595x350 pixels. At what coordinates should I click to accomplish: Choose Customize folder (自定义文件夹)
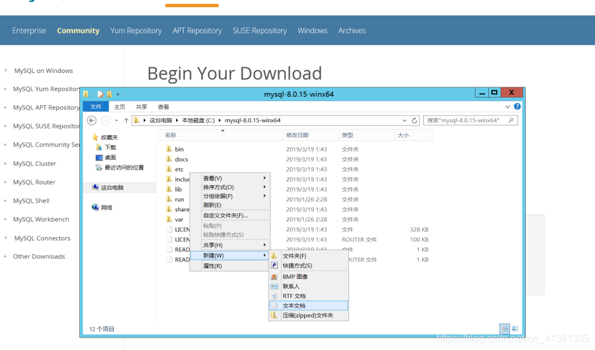tap(230, 215)
